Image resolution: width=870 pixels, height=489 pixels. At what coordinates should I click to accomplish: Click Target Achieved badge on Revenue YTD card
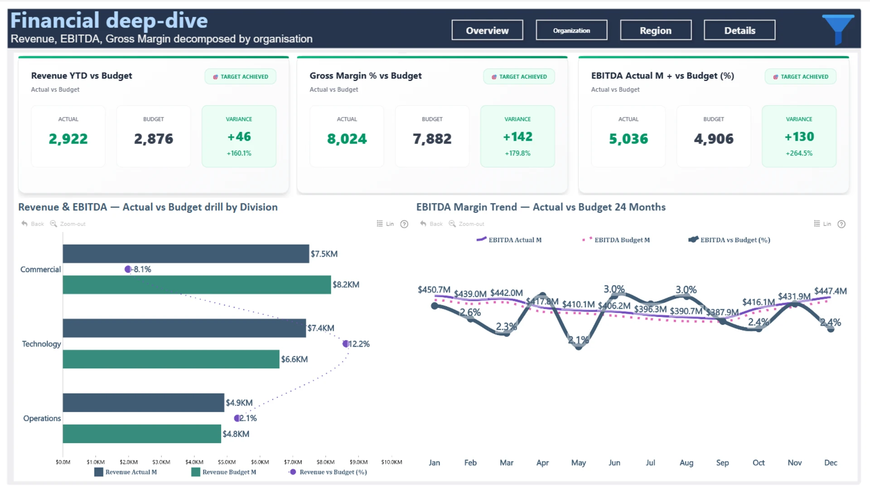pyautogui.click(x=240, y=77)
